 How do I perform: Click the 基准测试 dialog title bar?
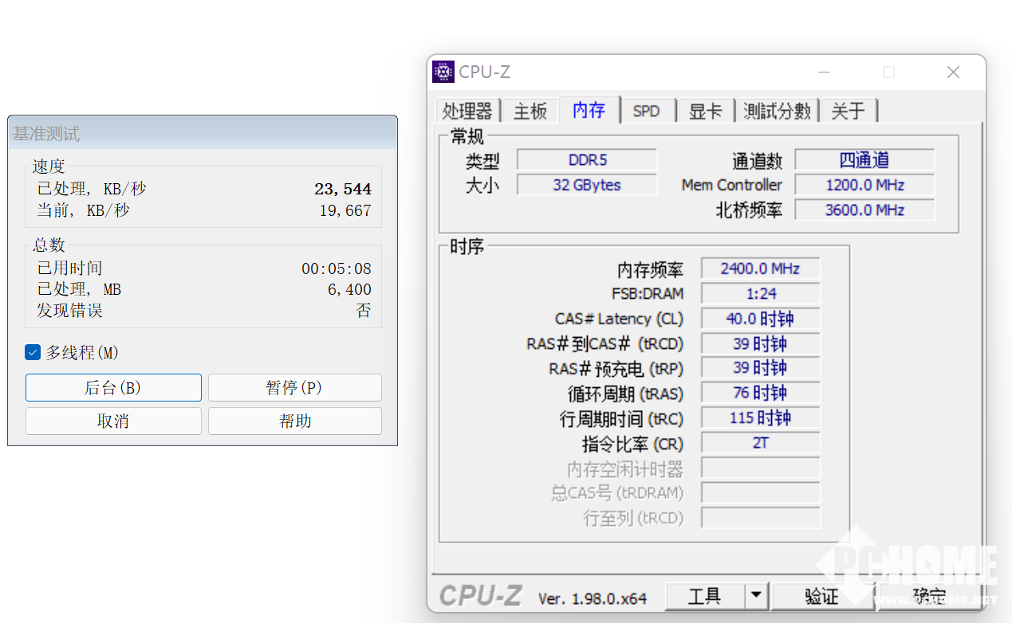point(203,133)
